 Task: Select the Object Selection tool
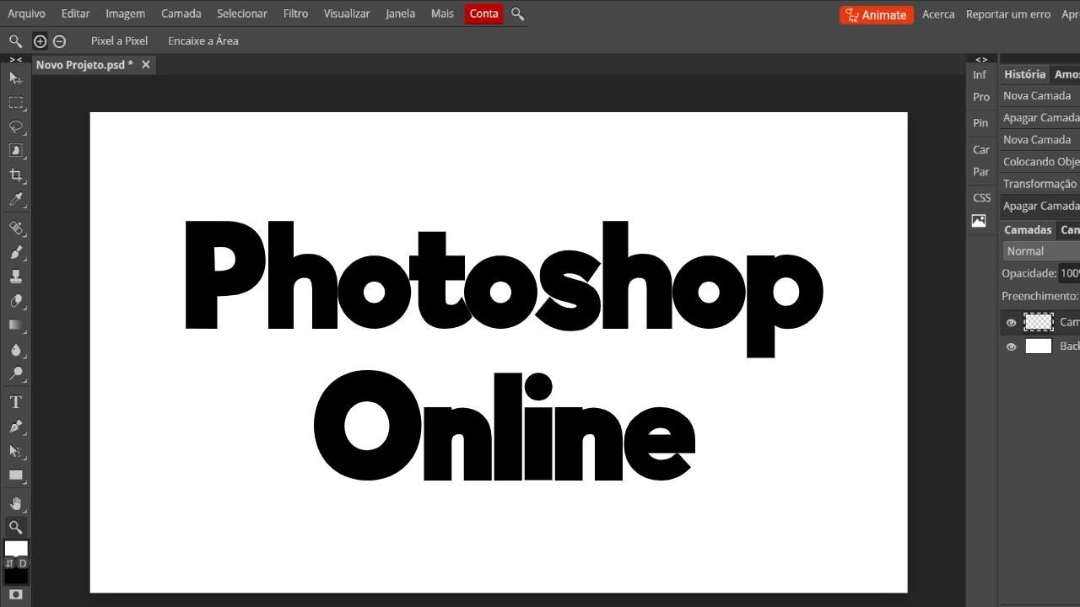coord(15,151)
